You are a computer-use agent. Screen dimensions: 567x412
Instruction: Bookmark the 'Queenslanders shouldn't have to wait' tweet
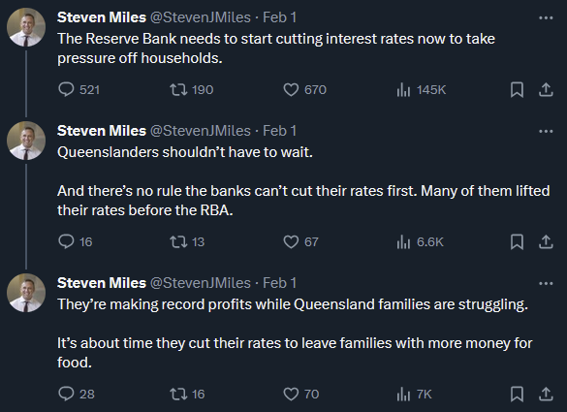[517, 241]
